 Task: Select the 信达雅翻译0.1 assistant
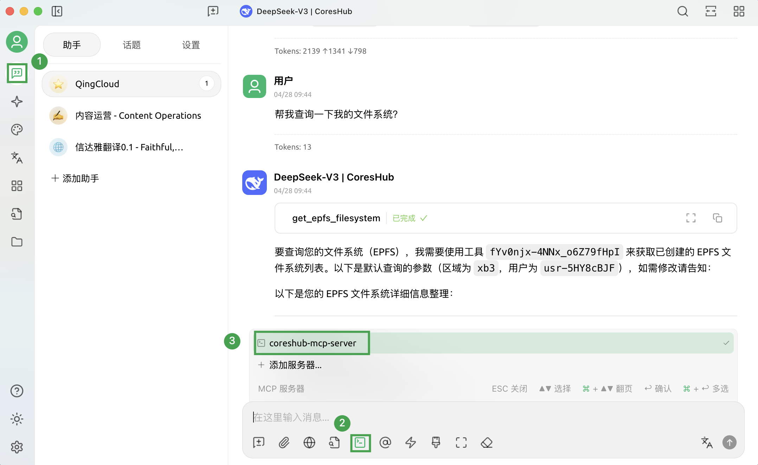point(131,147)
